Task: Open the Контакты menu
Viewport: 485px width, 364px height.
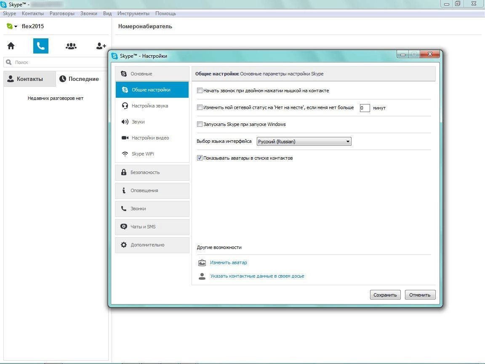Action: click(32, 13)
